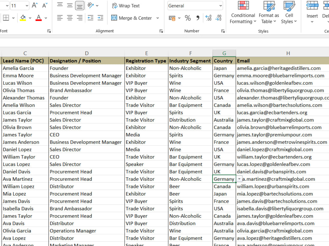
Task: Open Conditional Formatting menu
Action: [243, 12]
